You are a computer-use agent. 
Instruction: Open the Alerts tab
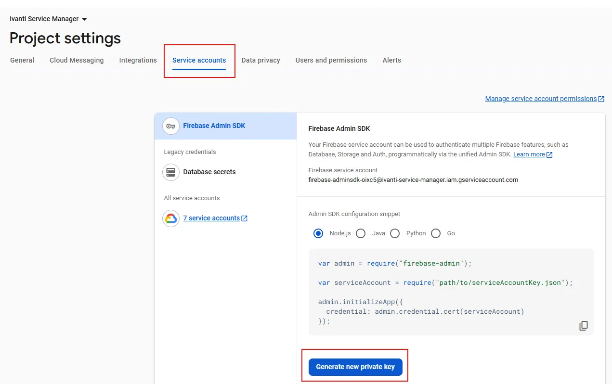[x=392, y=60]
